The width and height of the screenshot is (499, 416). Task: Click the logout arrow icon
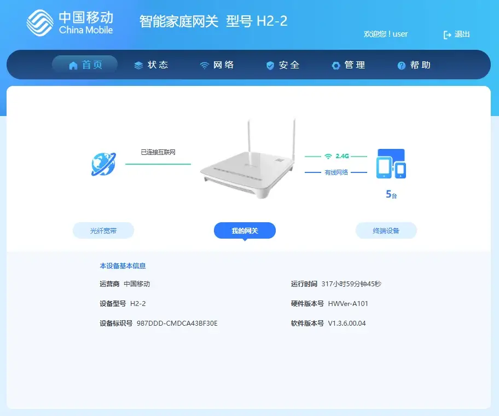point(447,34)
